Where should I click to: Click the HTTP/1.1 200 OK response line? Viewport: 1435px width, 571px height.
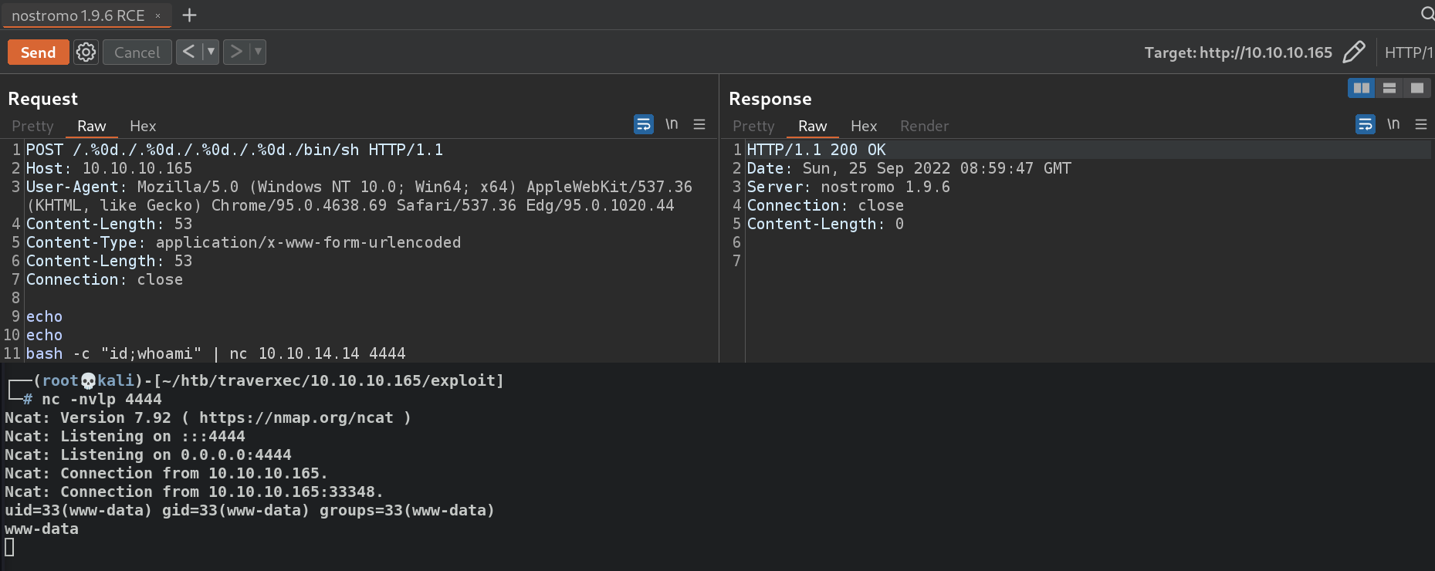point(816,150)
